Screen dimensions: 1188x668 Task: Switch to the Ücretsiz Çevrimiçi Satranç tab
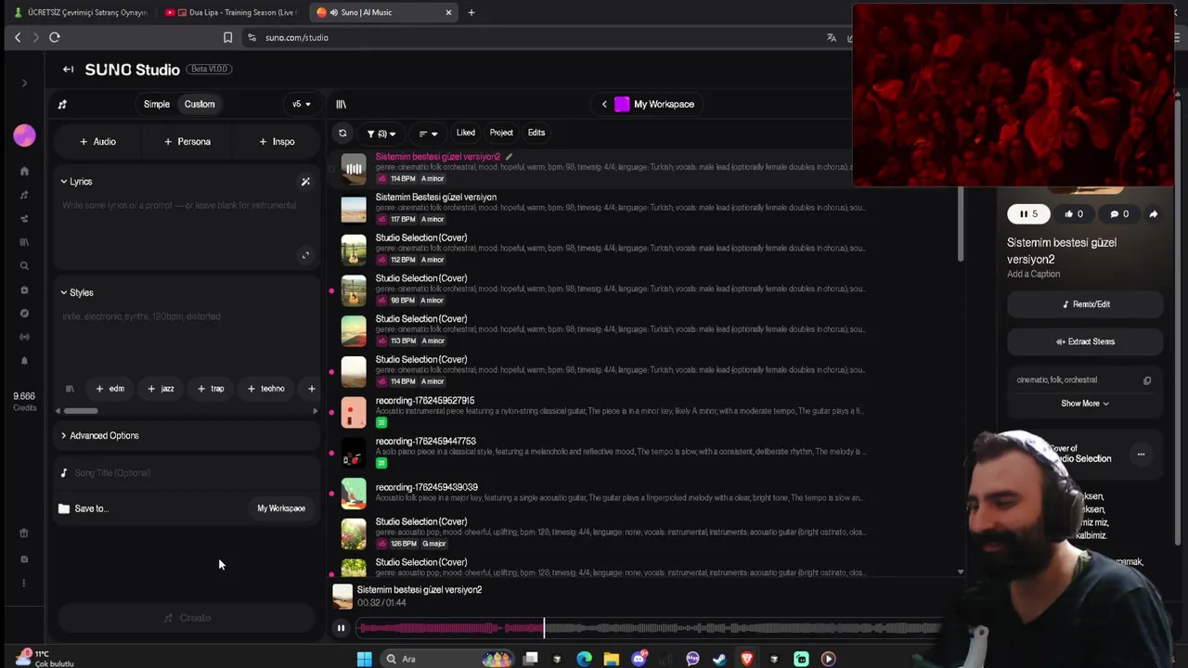click(79, 12)
